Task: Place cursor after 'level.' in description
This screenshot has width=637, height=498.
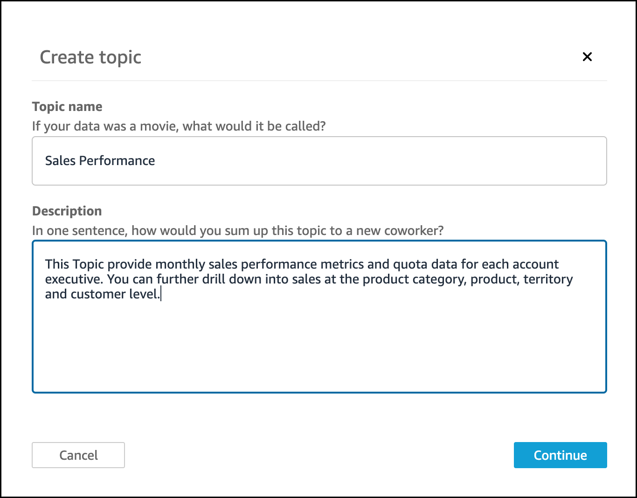Action: coord(161,294)
